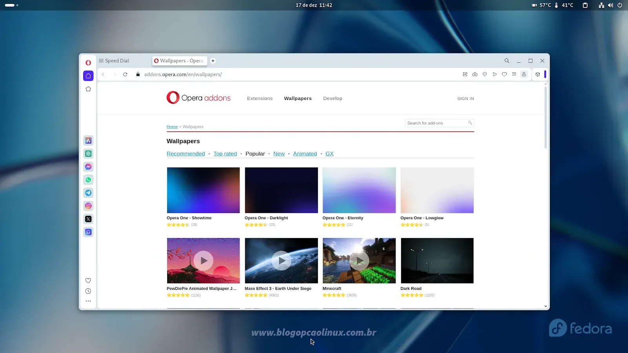Go back to the previous page
Image resolution: width=628 pixels, height=353 pixels.
coord(103,74)
